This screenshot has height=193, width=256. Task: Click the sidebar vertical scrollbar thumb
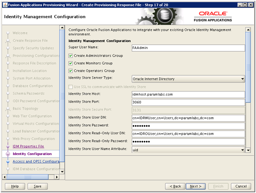click(62, 96)
